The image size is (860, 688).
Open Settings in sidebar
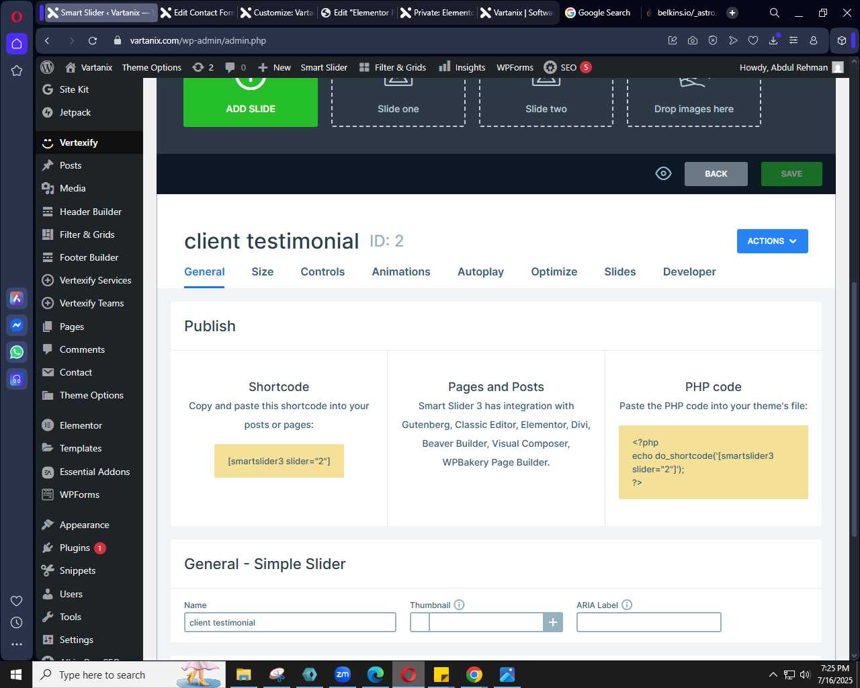point(89,640)
